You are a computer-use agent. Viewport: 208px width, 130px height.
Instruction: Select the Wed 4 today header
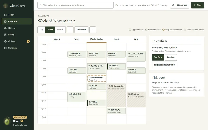pos(96,40)
